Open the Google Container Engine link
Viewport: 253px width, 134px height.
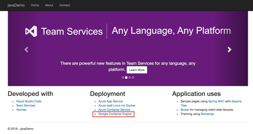pyautogui.click(x=115, y=114)
